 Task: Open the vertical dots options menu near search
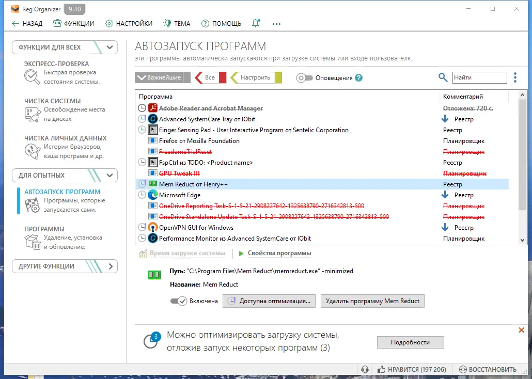click(515, 77)
